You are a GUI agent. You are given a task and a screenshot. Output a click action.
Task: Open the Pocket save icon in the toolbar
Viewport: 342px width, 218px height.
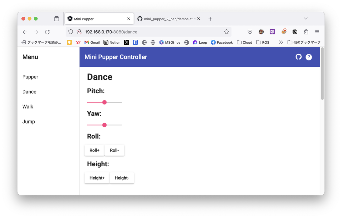(250, 32)
